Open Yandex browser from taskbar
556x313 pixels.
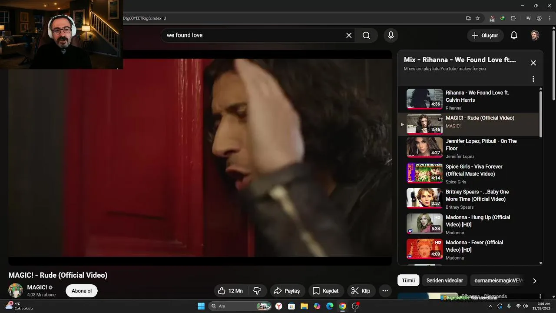[279, 306]
